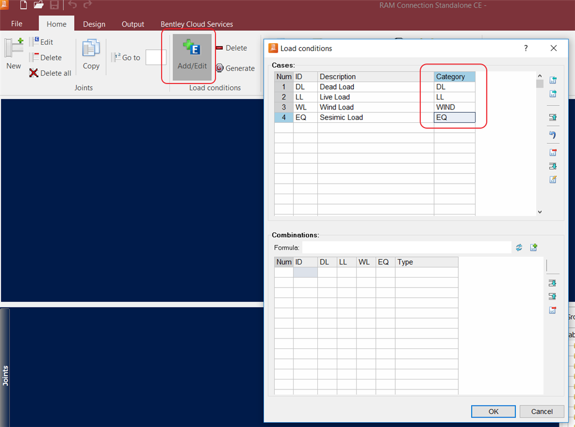Select the 'Live Load' description cell

(x=375, y=97)
